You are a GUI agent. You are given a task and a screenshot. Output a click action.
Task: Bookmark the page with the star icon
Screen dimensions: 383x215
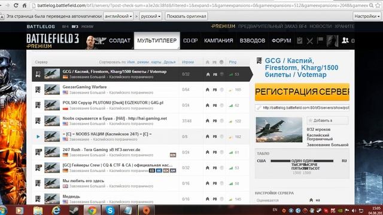click(x=378, y=5)
